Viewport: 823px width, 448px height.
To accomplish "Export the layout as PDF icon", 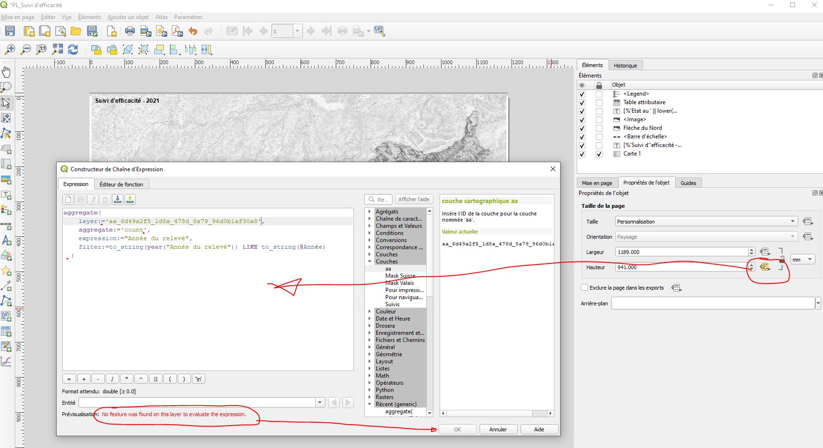I will 177,31.
